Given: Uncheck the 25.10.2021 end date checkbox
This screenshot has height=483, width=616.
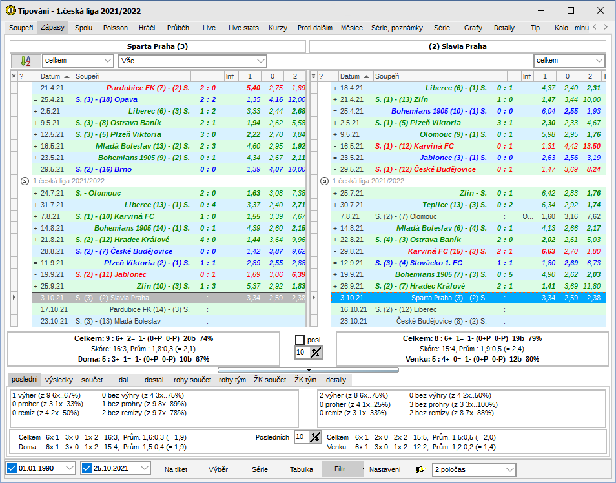Looking at the screenshot, I should 87,468.
